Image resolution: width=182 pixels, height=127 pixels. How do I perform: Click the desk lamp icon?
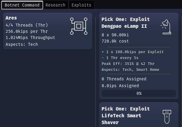pos(166,27)
